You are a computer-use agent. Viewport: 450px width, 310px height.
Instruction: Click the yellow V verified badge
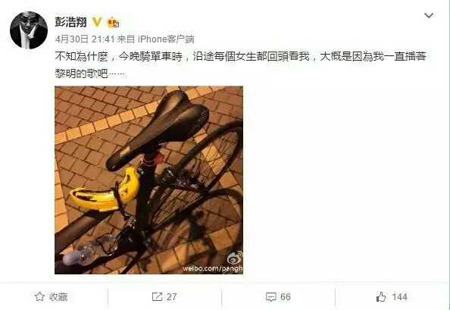coord(97,22)
